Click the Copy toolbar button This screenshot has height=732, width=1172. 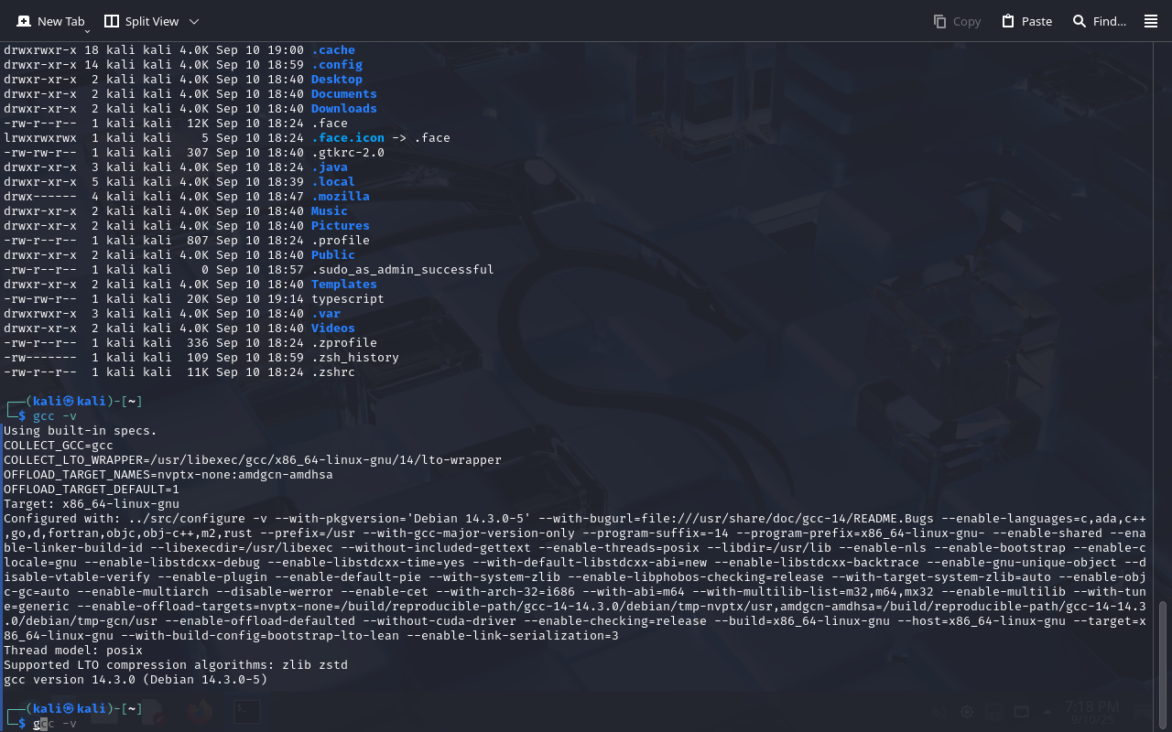coord(957,21)
